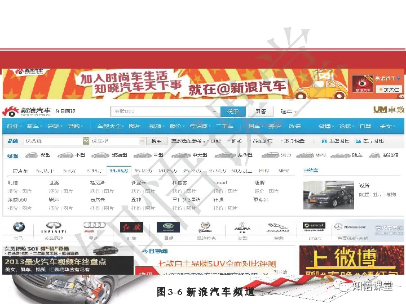
Task: Expand the 评测 navigation menu
Action: [55, 126]
